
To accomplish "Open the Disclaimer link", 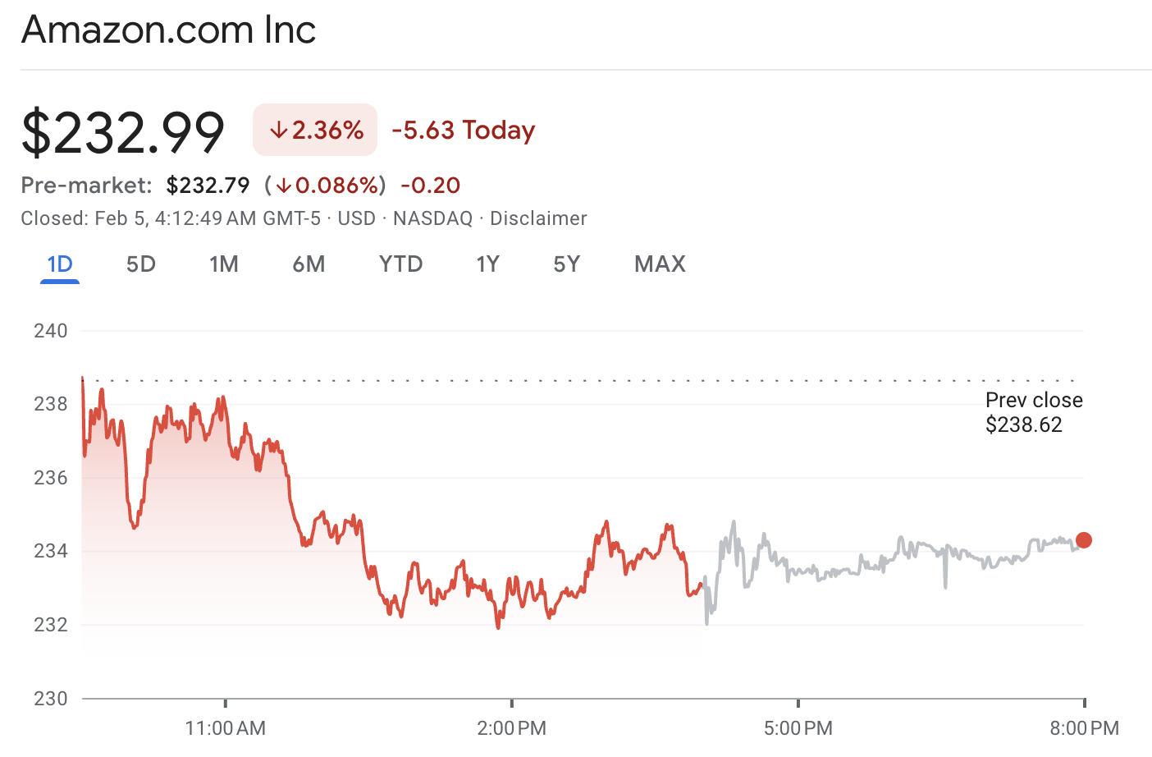I will [x=538, y=218].
